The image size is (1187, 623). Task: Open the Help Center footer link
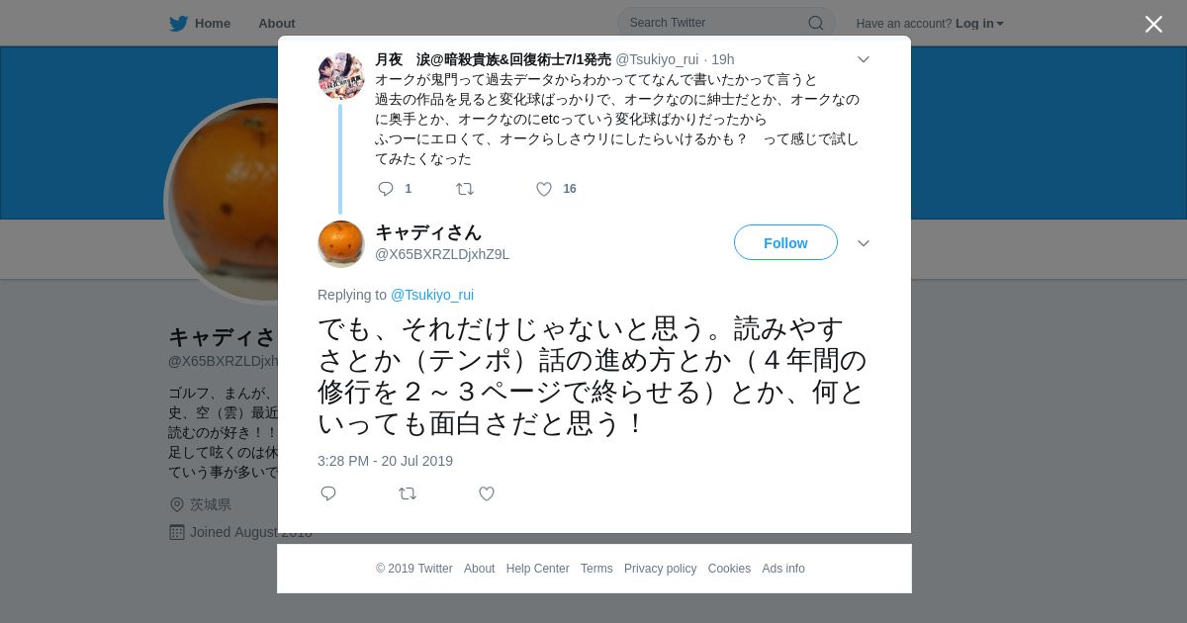click(x=537, y=569)
